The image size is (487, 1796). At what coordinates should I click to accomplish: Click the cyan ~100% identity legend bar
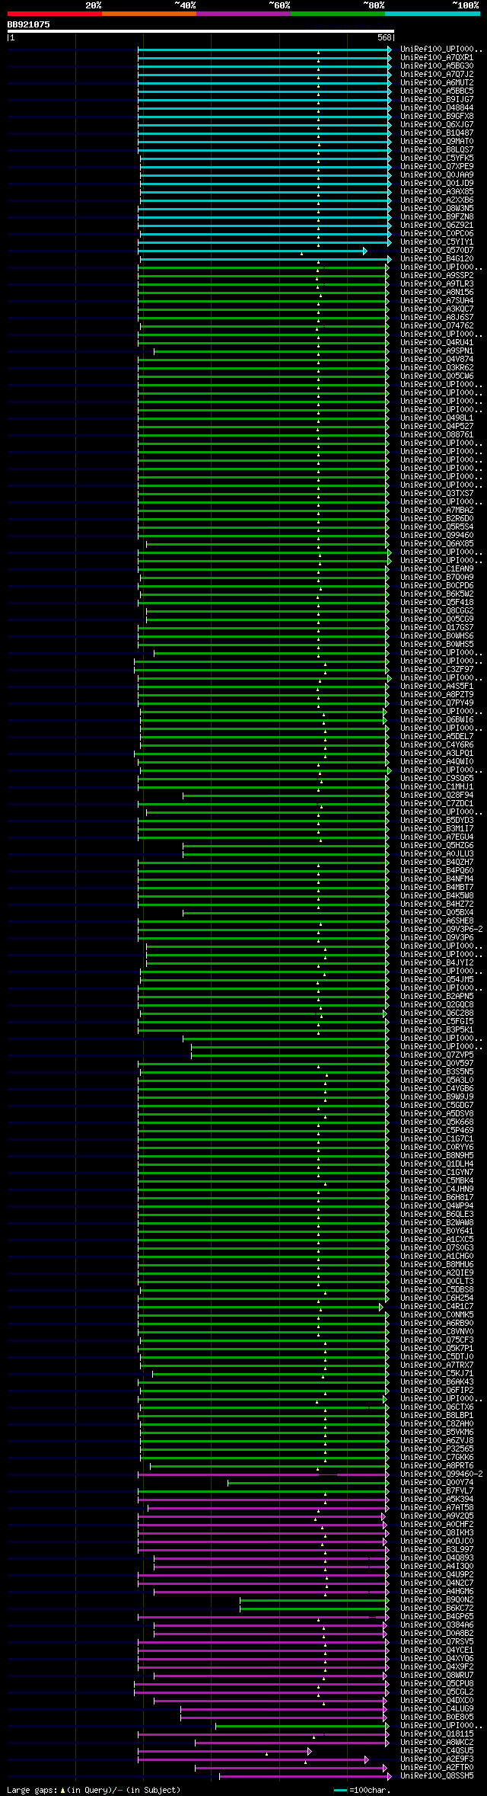tap(432, 14)
